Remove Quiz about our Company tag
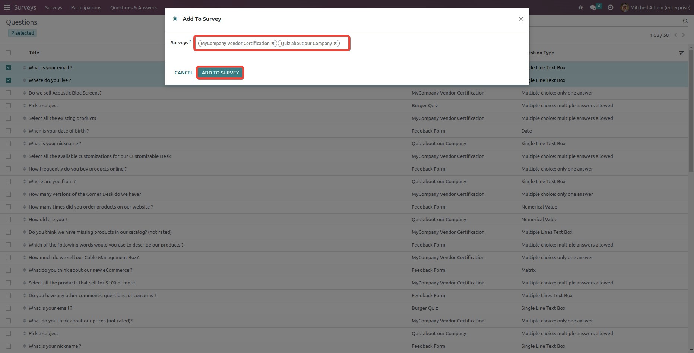The image size is (694, 353). pyautogui.click(x=335, y=44)
